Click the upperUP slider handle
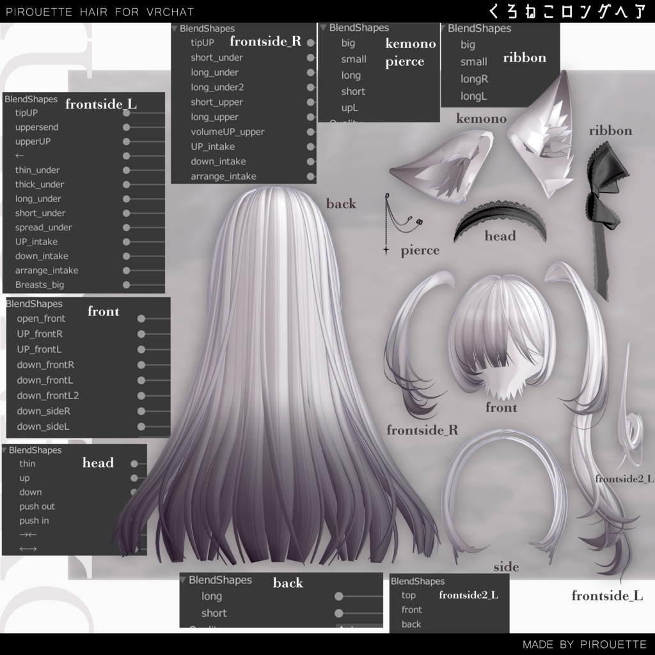The width and height of the screenshot is (655, 655). 127,141
